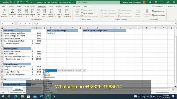This screenshot has width=177, height=99.
Task: Click the horizontal scrollbar right arrow
Action: tap(173, 89)
